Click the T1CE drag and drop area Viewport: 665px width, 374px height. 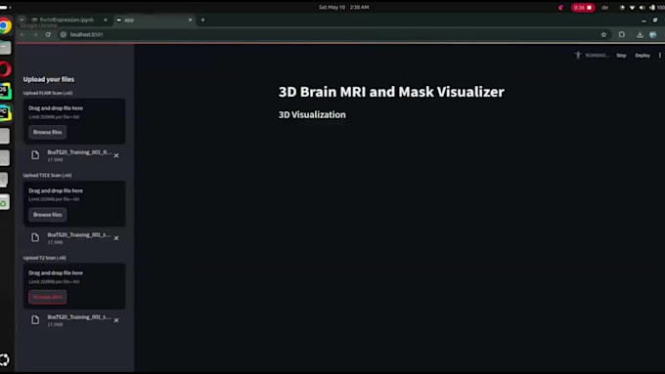pos(74,204)
